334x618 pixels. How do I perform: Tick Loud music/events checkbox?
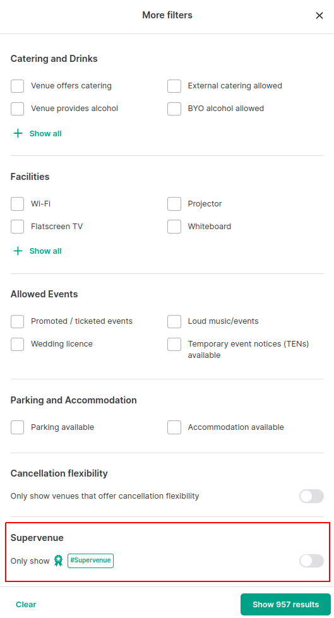(174, 321)
